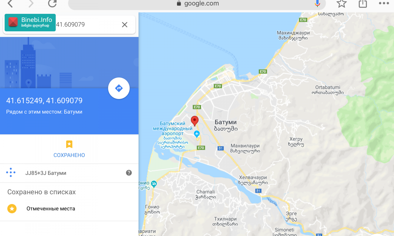Select the coordinates text 41.615249, 41.609079
This screenshot has width=394, height=236.
pyautogui.click(x=44, y=101)
